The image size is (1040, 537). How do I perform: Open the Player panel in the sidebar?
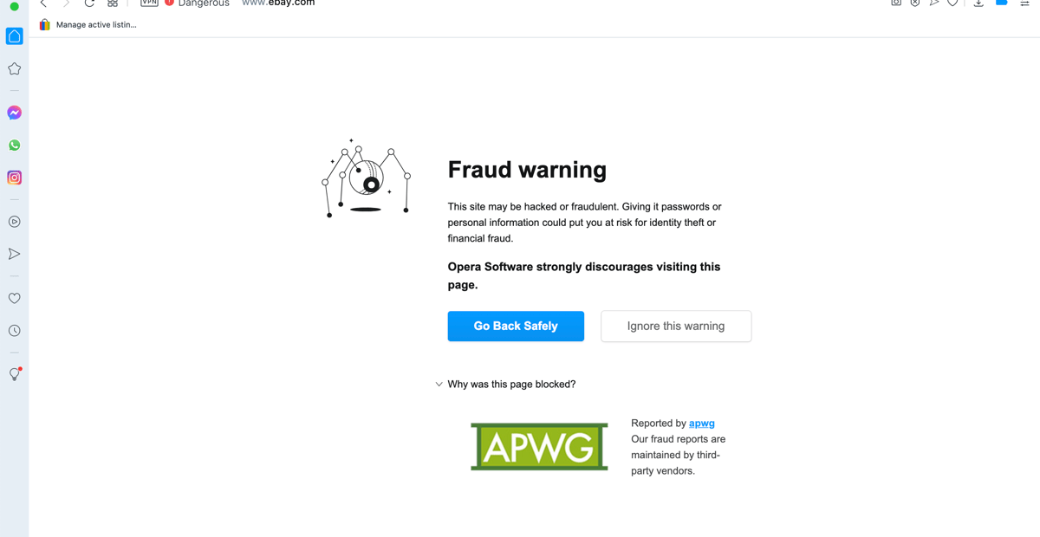[x=14, y=221]
